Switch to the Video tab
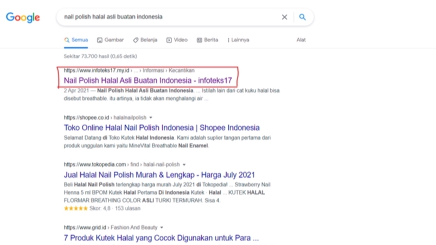Viewport: 436px width, 245px height. click(x=177, y=40)
